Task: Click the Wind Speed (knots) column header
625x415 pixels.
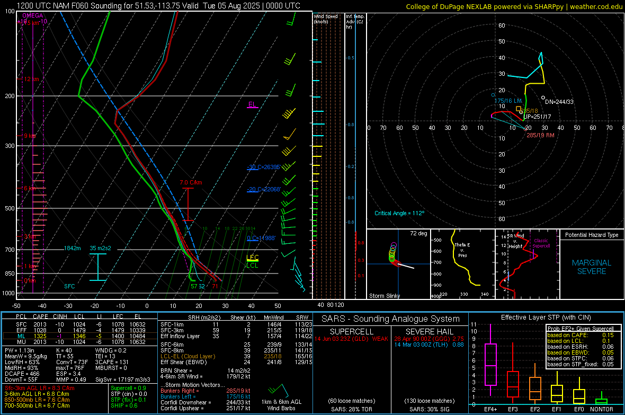Action: (x=325, y=19)
